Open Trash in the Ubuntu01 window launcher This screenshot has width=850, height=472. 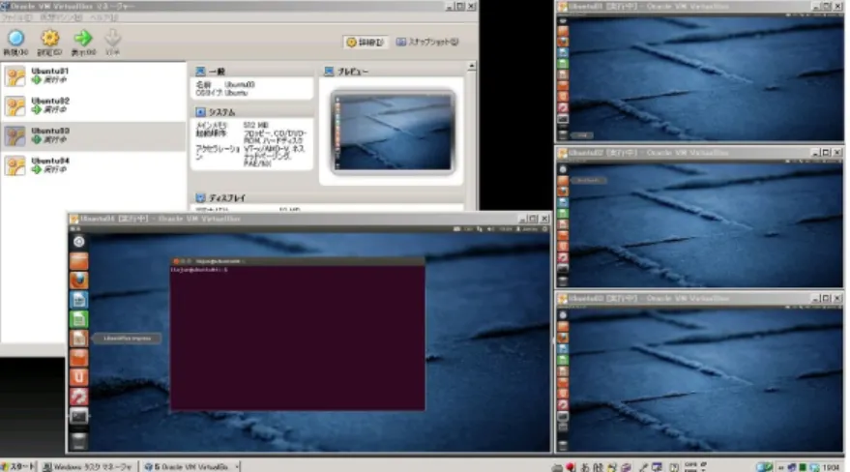[x=563, y=135]
